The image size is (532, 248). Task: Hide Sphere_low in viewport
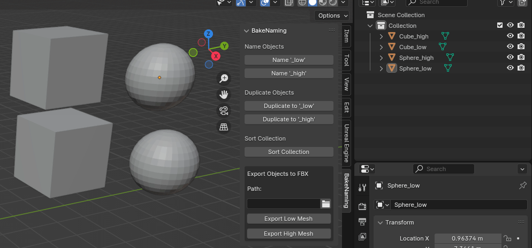tap(510, 68)
